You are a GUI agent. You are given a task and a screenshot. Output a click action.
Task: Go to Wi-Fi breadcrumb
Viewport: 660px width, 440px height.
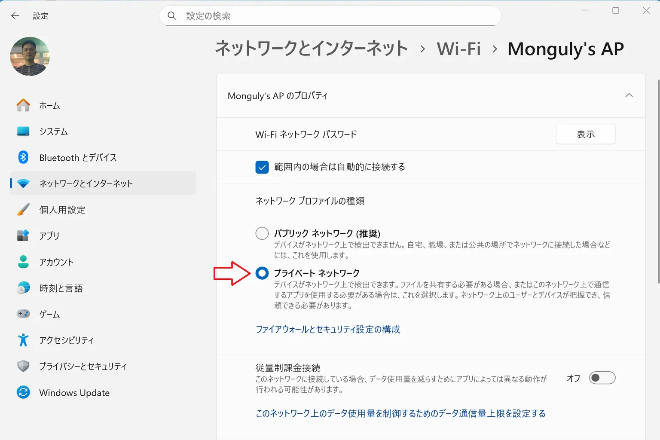coord(459,49)
